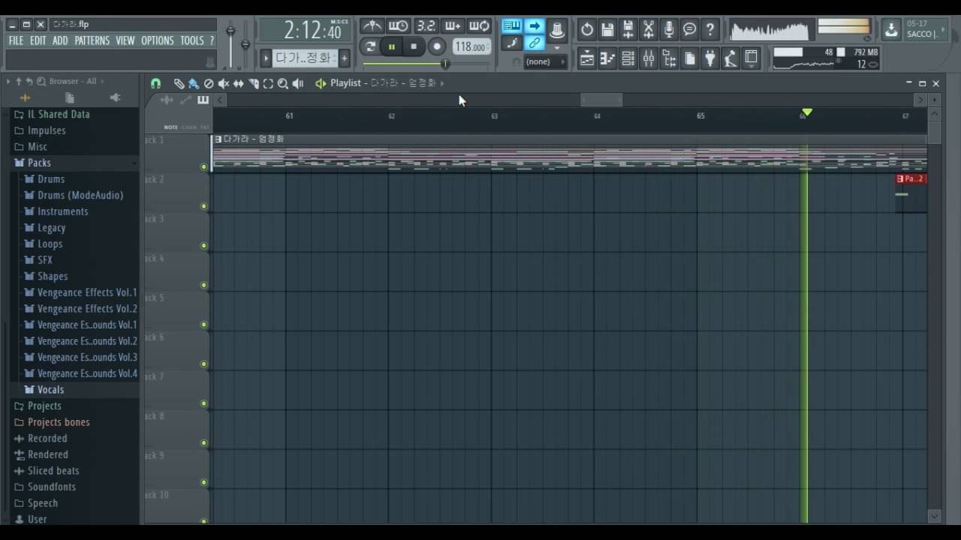961x540 pixels.
Task: Stop playback with the stop button
Action: coord(413,46)
